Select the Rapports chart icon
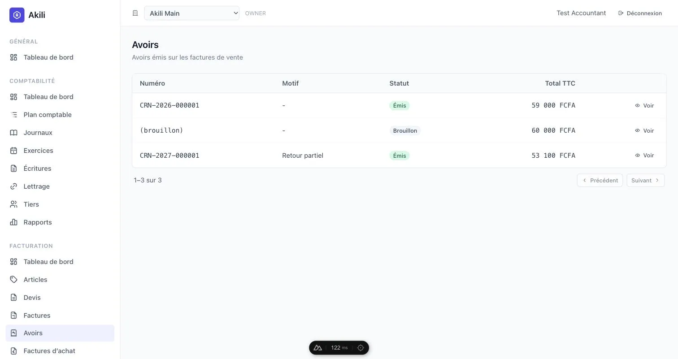 (14, 222)
